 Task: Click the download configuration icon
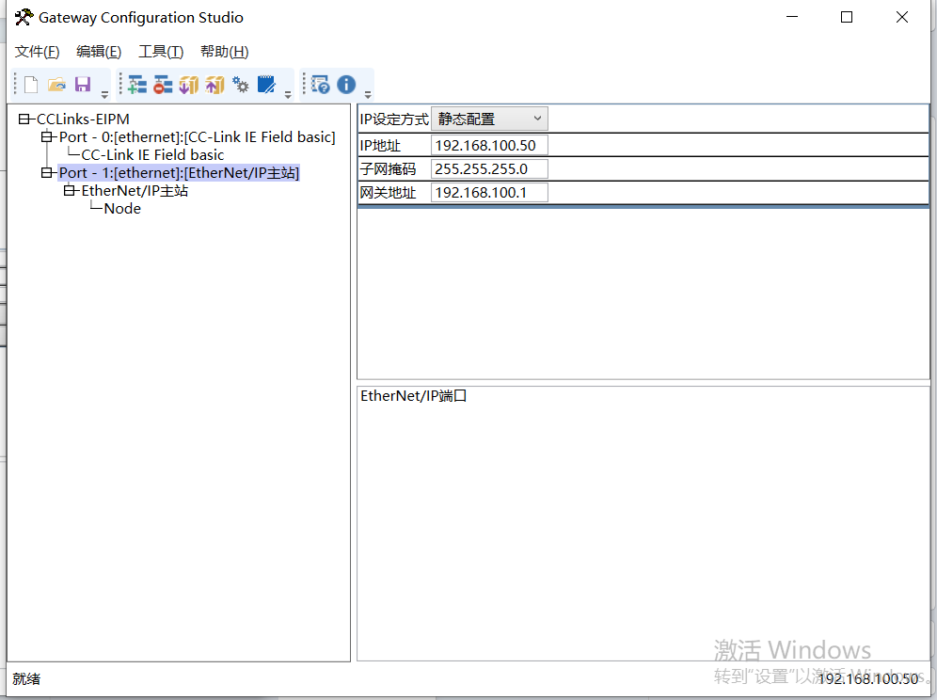coord(188,85)
